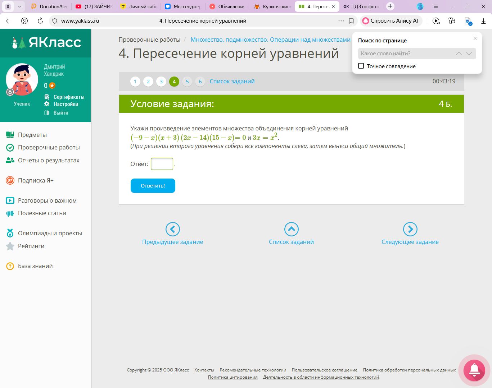Open Предметы in sidebar
Image resolution: width=492 pixels, height=388 pixels.
pos(32,135)
